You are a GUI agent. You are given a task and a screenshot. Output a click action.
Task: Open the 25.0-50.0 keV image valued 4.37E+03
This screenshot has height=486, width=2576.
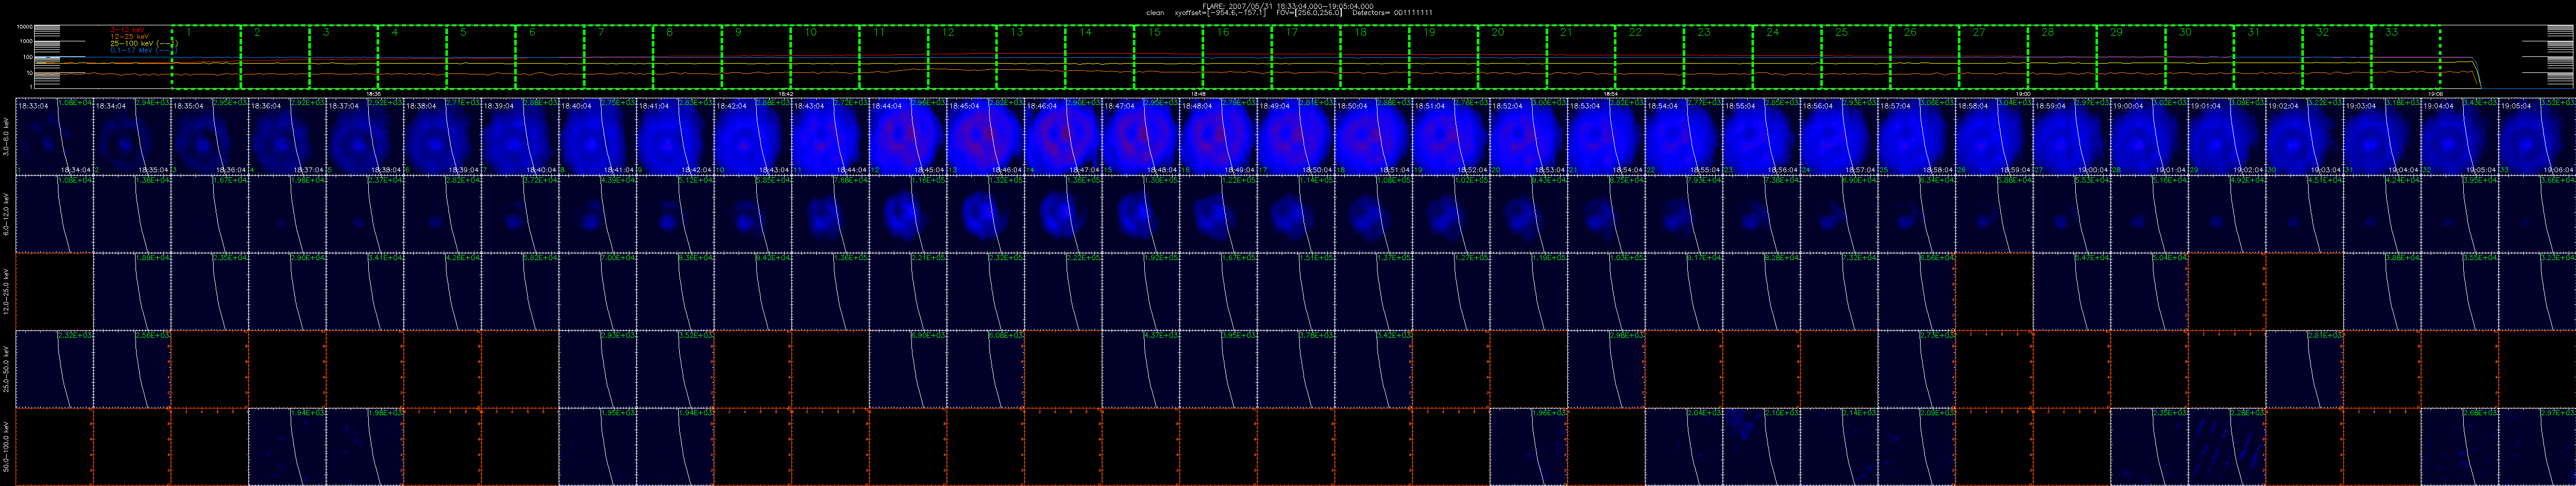click(x=1141, y=368)
